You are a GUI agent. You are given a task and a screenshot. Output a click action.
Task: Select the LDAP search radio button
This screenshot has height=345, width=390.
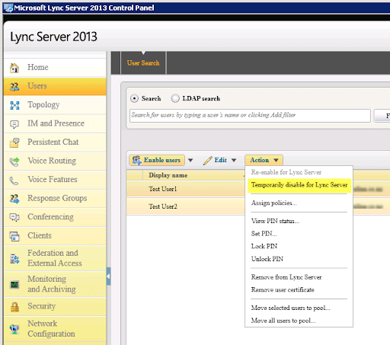point(175,98)
